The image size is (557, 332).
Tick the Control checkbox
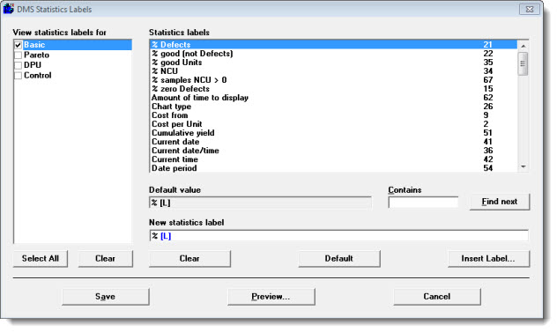click(x=19, y=76)
